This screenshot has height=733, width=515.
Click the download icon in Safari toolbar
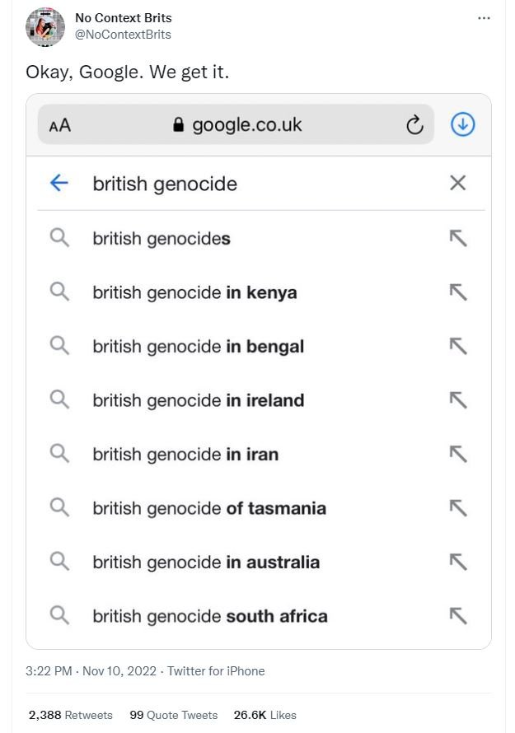[462, 124]
